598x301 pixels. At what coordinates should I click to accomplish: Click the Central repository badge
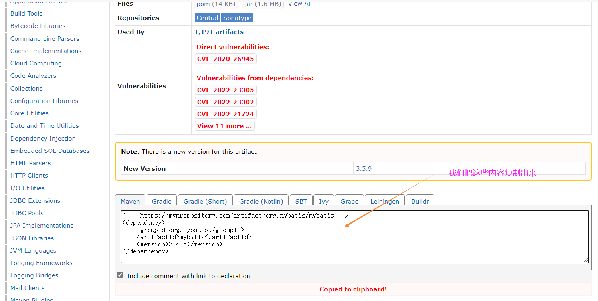tap(208, 18)
